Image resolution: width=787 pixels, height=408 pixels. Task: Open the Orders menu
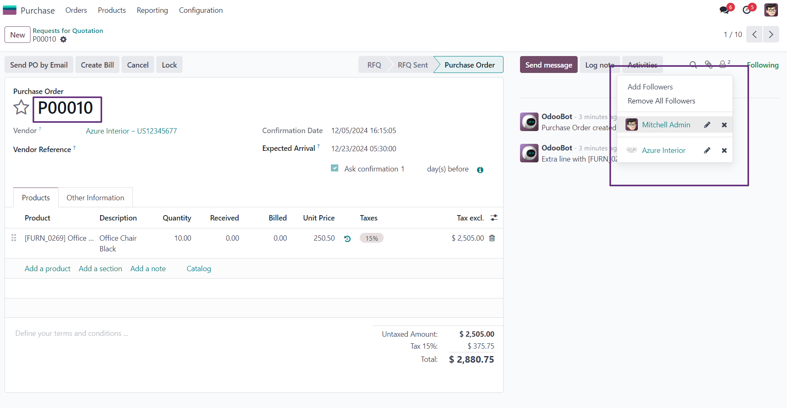click(x=76, y=10)
